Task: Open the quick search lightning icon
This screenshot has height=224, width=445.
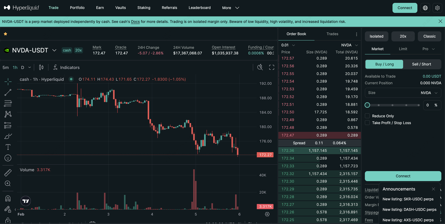Action: pos(260,67)
